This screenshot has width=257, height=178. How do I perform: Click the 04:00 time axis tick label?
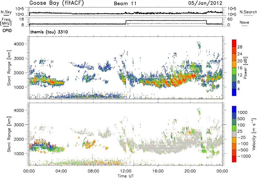[x=61, y=171]
